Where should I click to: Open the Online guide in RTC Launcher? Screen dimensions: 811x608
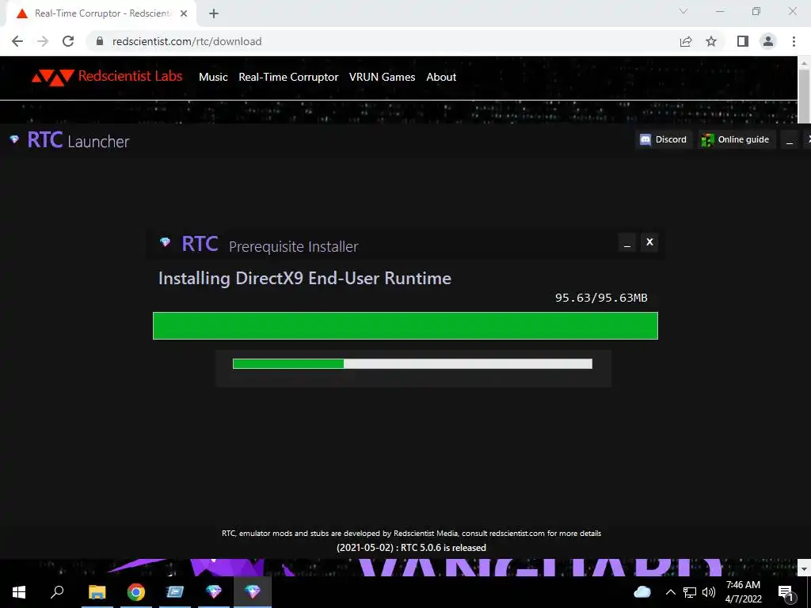[x=737, y=139]
